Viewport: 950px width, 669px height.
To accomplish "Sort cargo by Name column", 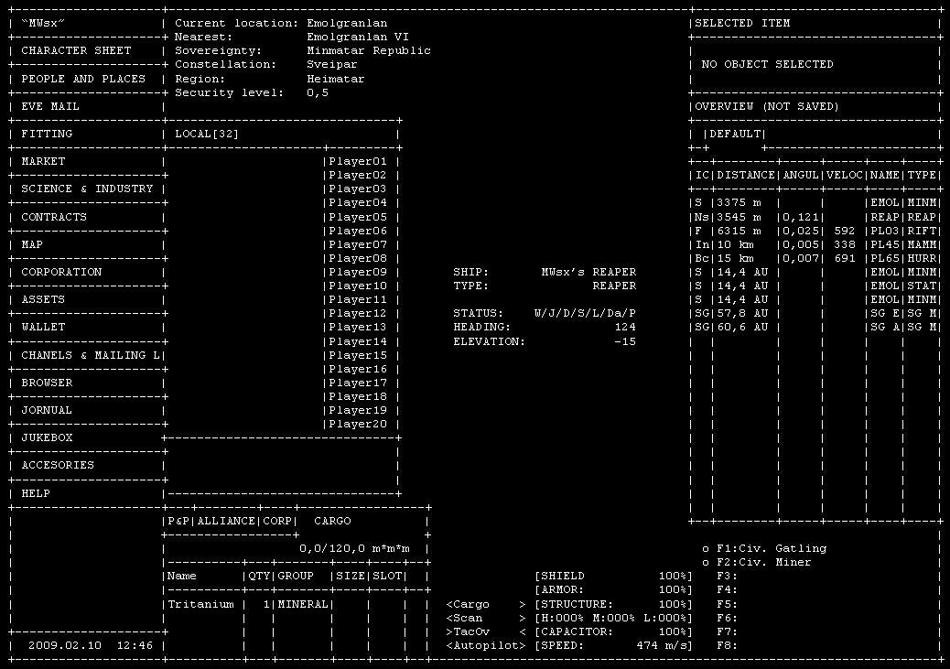I will [182, 576].
